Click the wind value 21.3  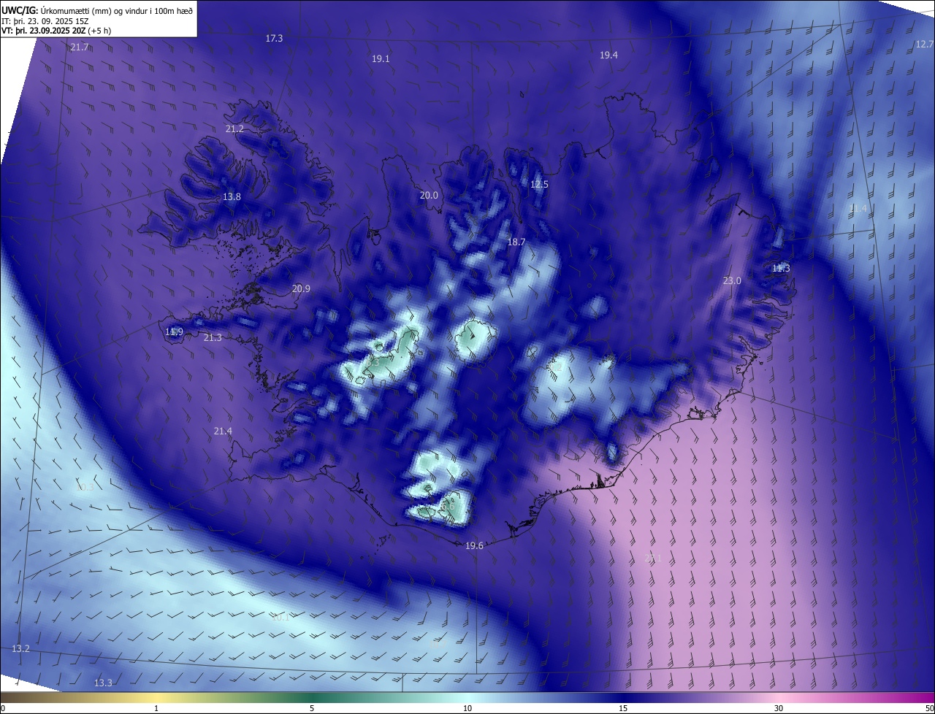pos(213,337)
